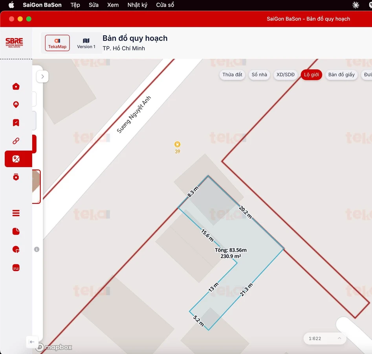Open the hamburger list sidebar icon
Viewport: 372px width, 354px height.
tap(16, 213)
